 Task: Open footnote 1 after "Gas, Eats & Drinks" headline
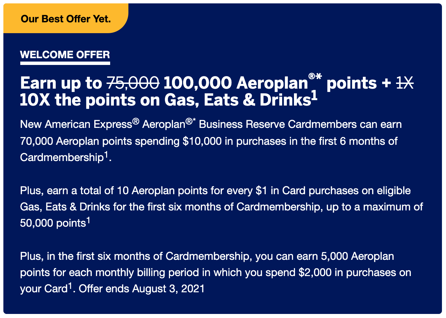click(x=314, y=96)
